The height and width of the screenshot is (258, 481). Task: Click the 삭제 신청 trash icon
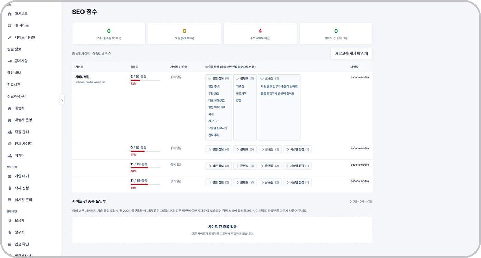10,188
